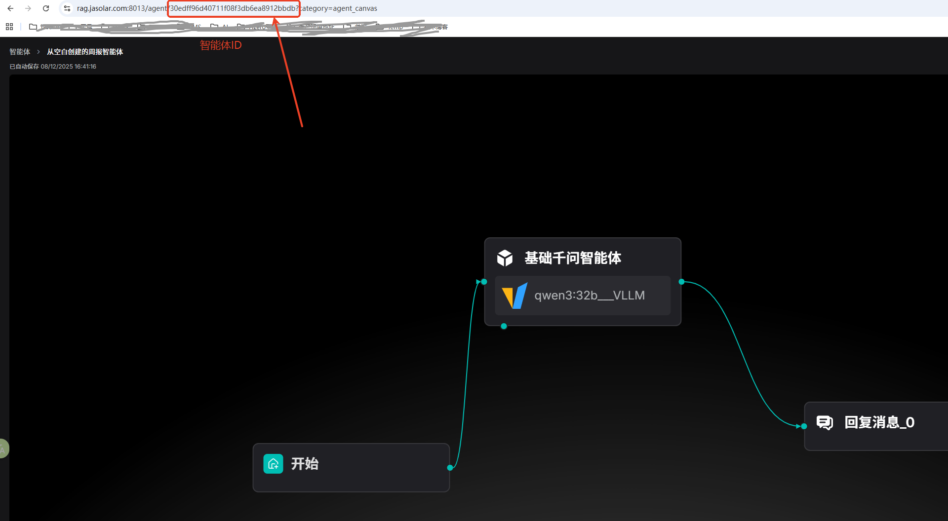Click the cube icon on 基础千问智能体 node
The height and width of the screenshot is (521, 948).
pos(505,258)
